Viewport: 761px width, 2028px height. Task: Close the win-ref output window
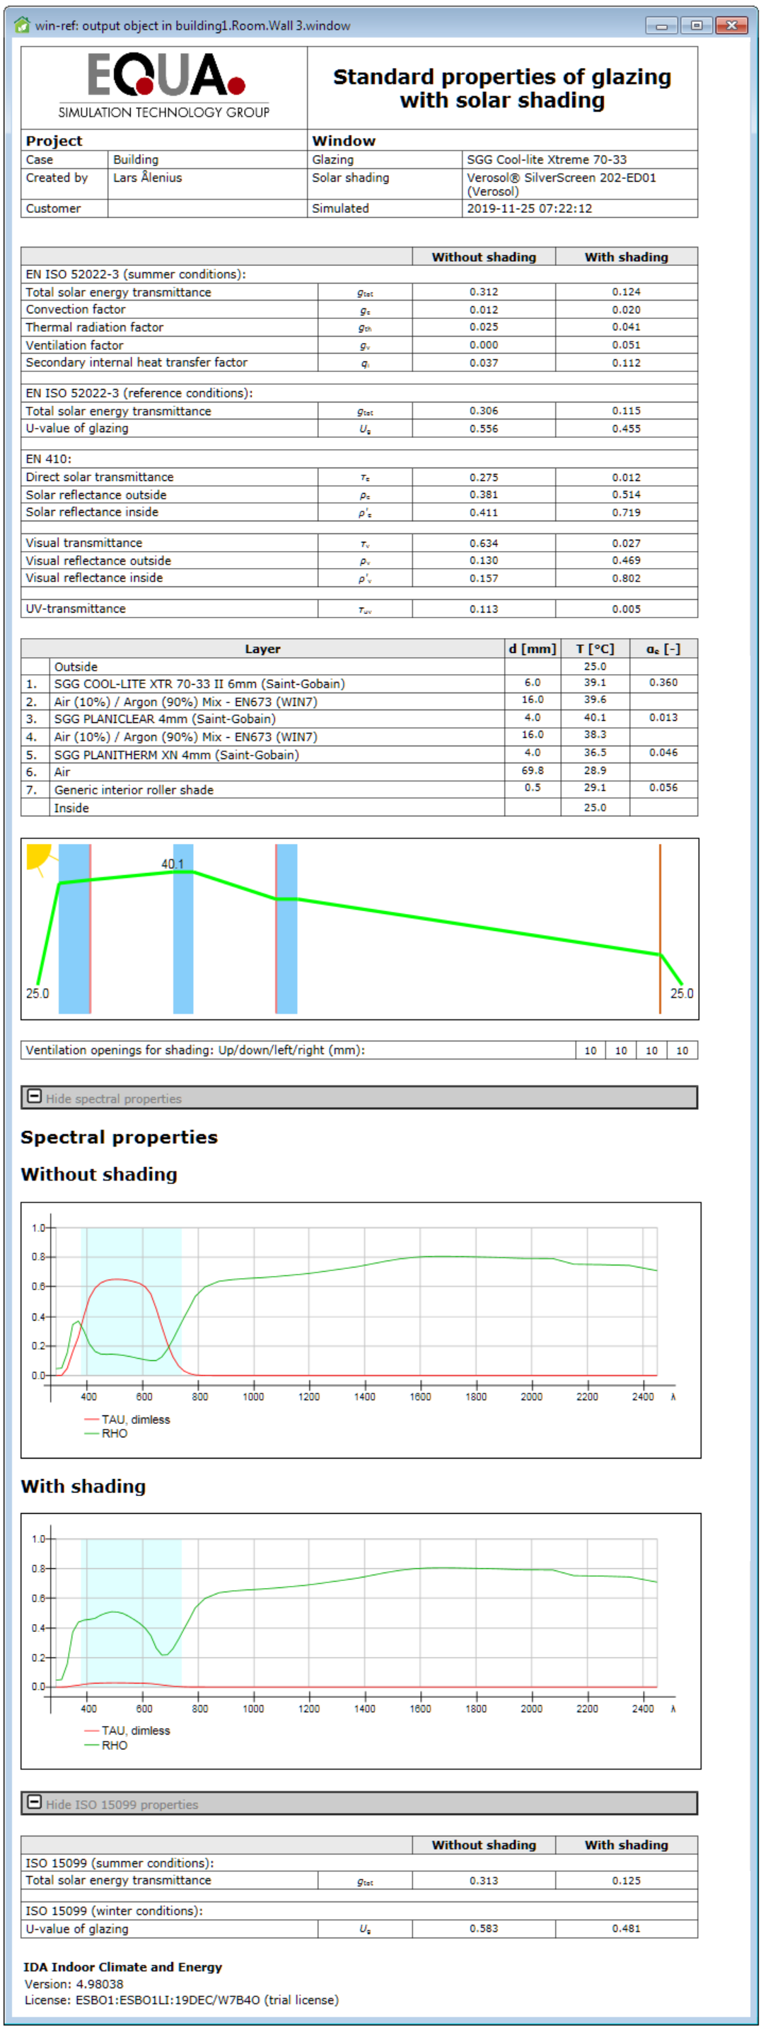(731, 25)
